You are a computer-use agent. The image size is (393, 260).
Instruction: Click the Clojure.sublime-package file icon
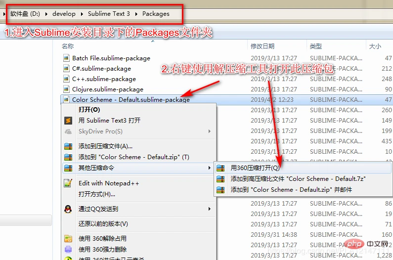[66, 89]
